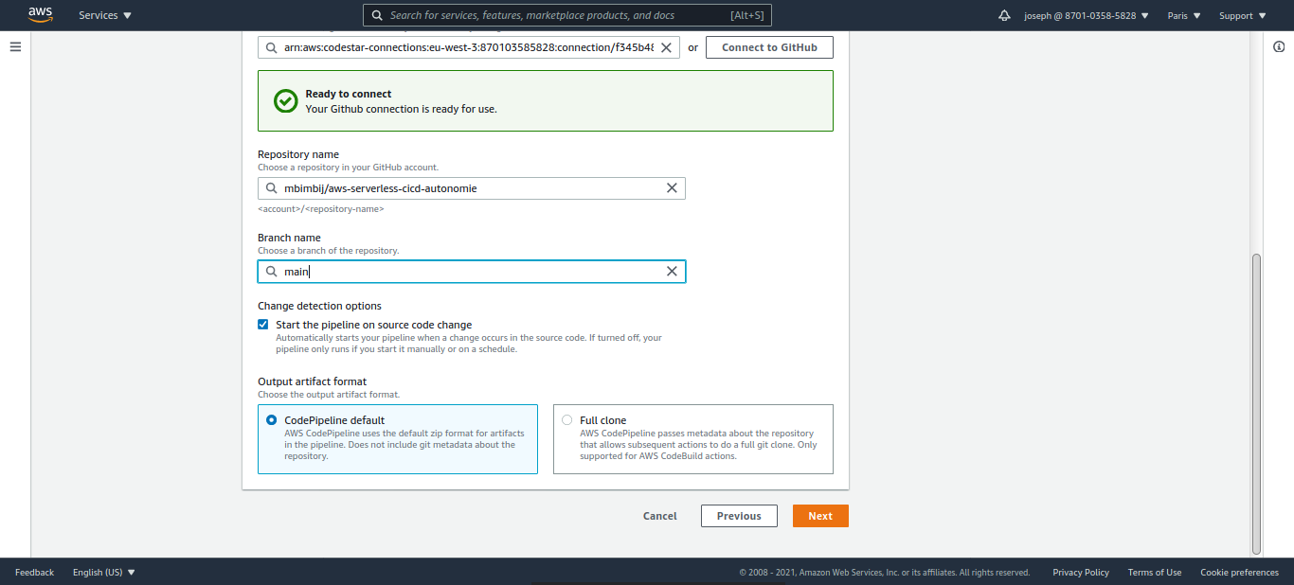This screenshot has width=1294, height=585.
Task: Select CodePipeline default artifact format
Action: pyautogui.click(x=272, y=420)
